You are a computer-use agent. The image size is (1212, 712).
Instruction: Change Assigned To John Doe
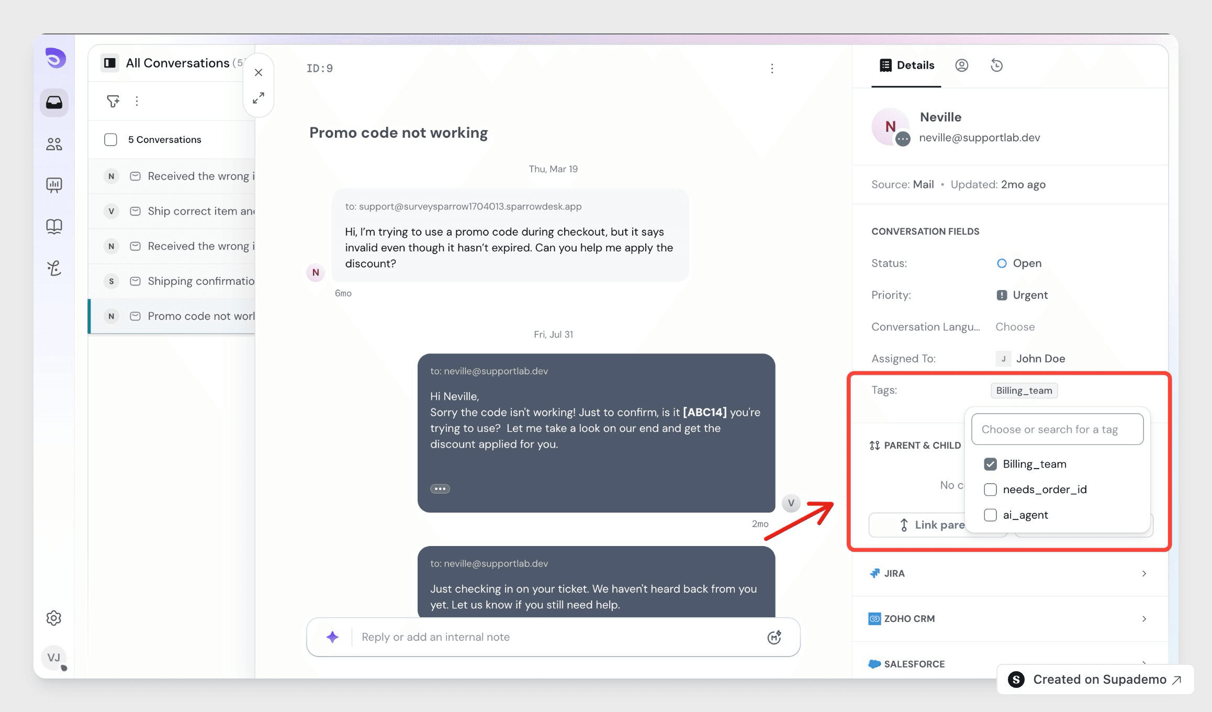pyautogui.click(x=1030, y=359)
